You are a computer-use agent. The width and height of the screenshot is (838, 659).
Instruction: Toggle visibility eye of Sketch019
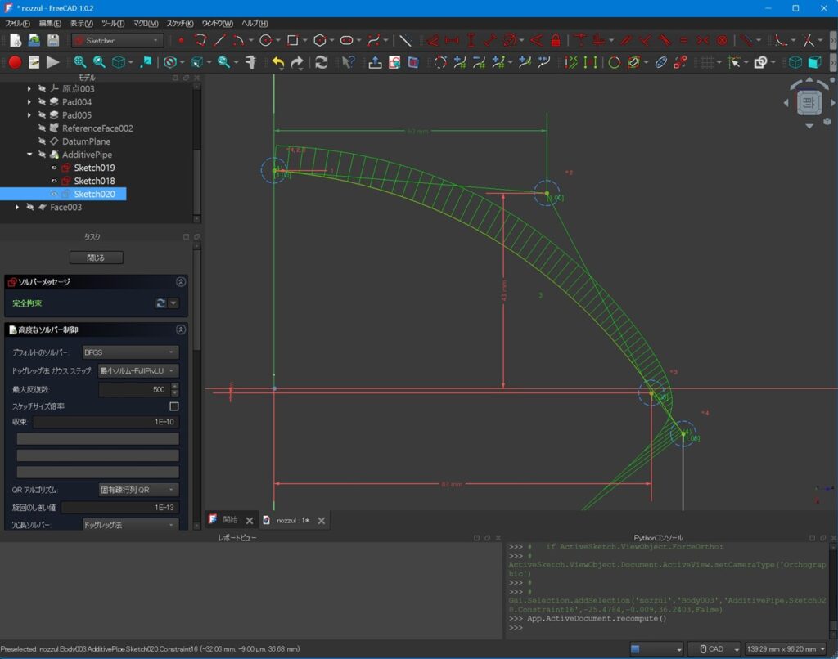[x=55, y=168]
